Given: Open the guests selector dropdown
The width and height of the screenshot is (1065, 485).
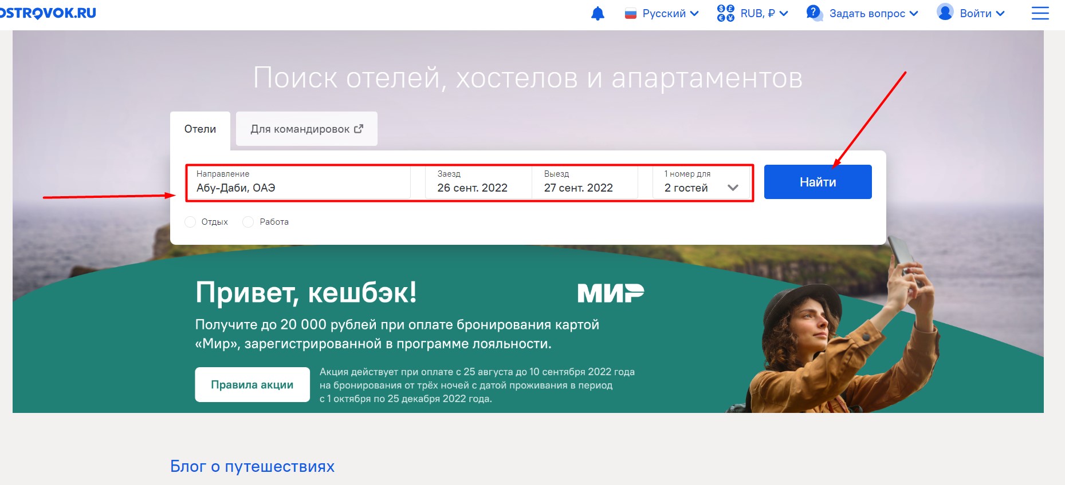Looking at the screenshot, I should [x=701, y=182].
